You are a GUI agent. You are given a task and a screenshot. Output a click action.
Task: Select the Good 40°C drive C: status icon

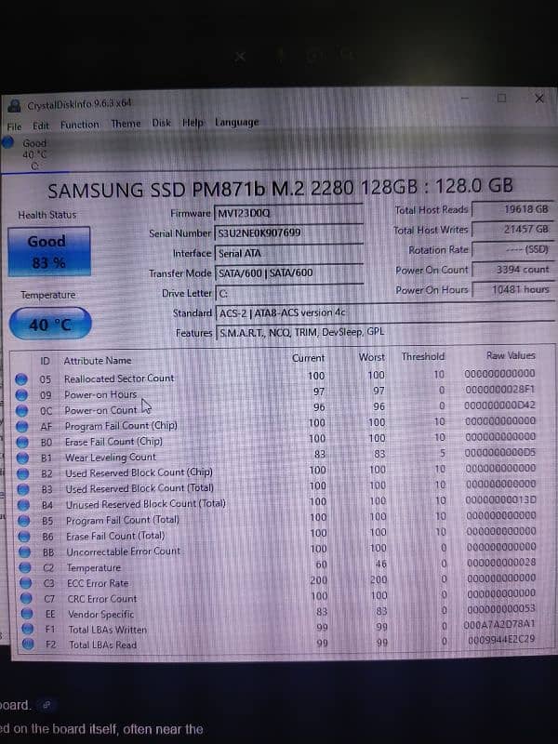8,142
